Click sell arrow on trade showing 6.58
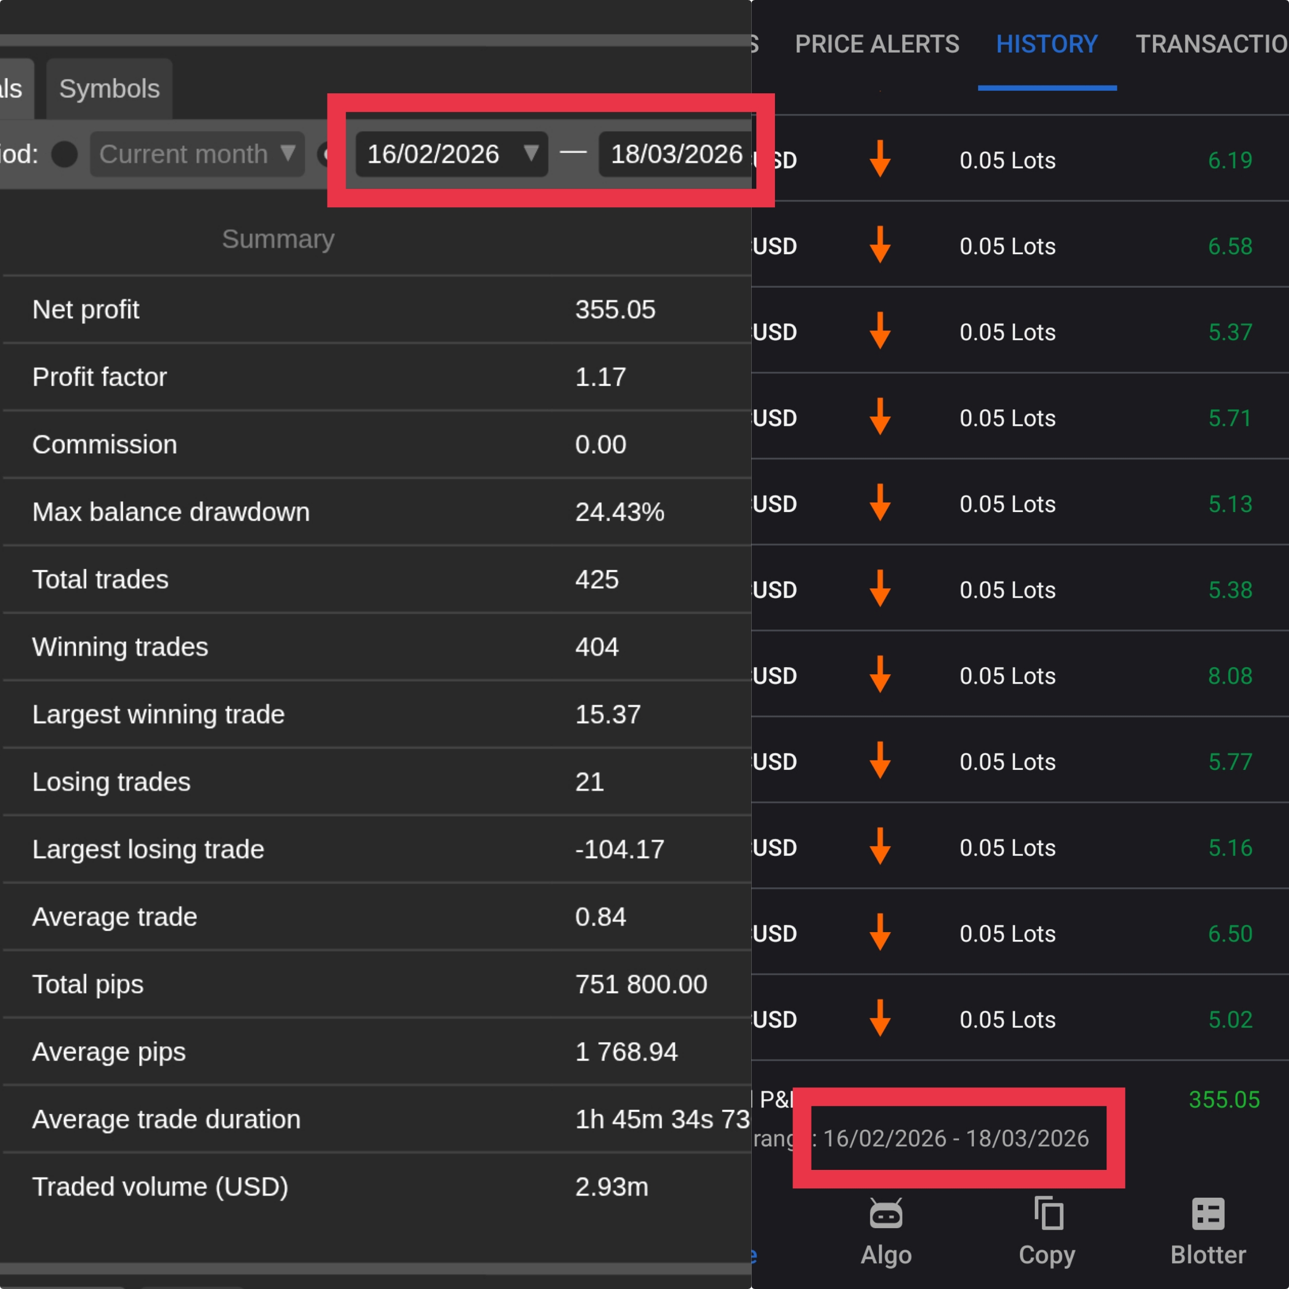 880,246
